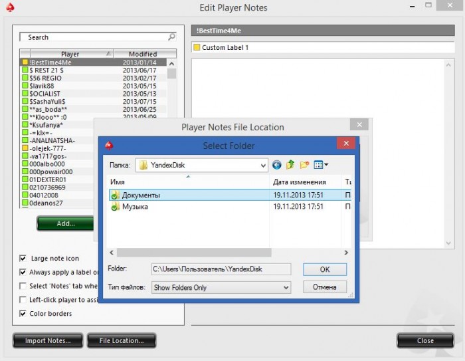Select the Музыка folder
Screen dimensions: 465x361
230,207
